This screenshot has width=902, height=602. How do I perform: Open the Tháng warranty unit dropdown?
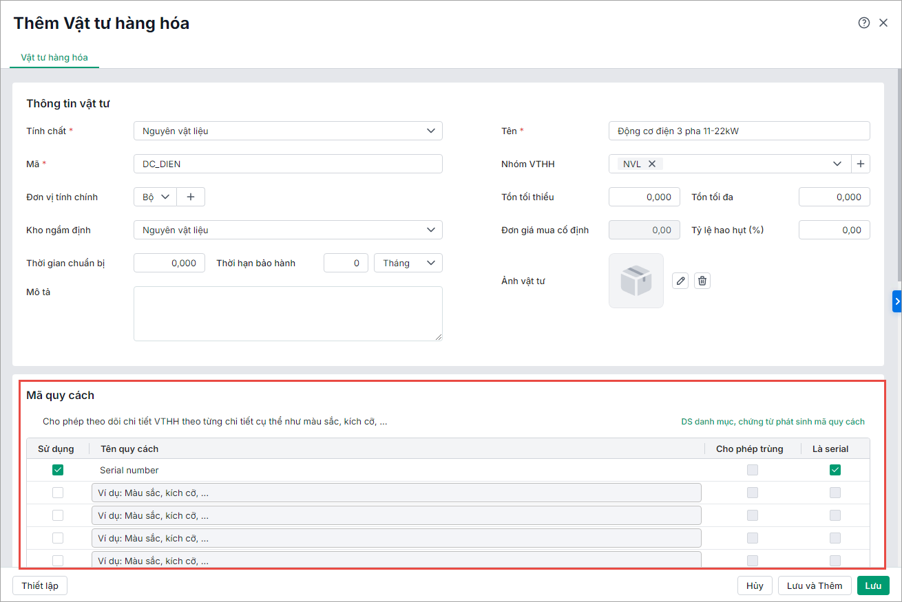coord(408,263)
